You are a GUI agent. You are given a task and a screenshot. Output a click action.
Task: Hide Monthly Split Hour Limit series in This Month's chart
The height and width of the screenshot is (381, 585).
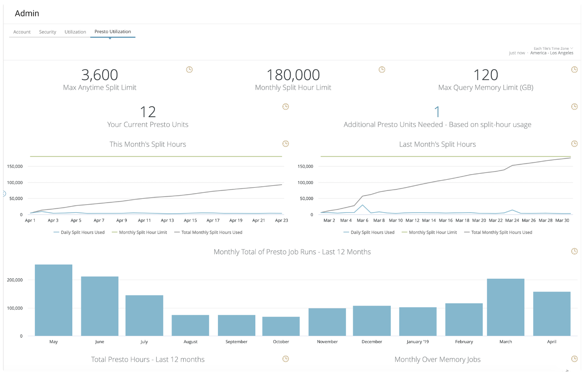140,232
